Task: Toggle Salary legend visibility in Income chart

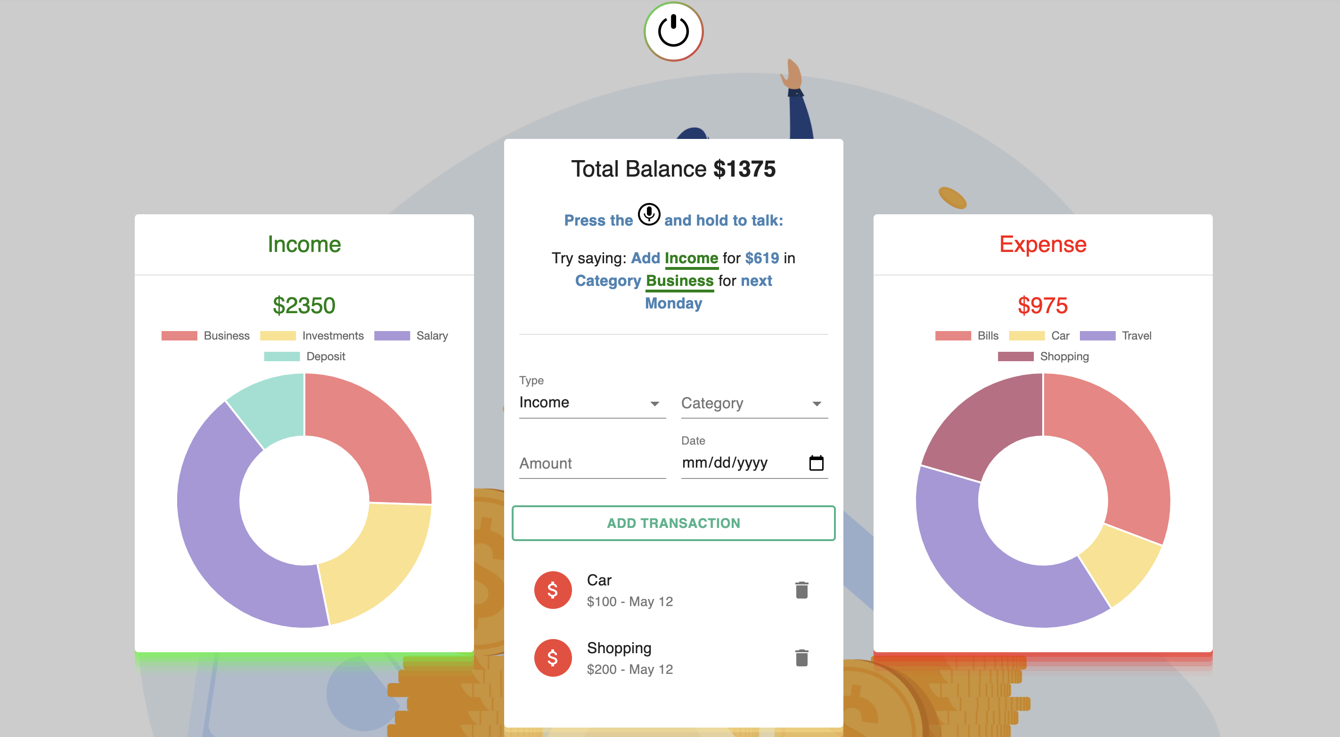Action: click(x=412, y=335)
